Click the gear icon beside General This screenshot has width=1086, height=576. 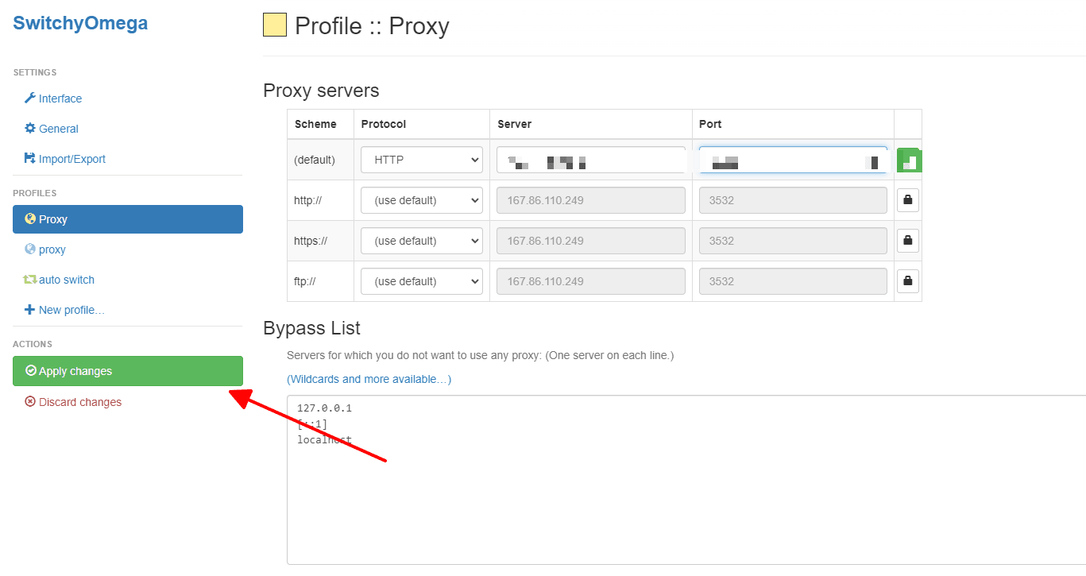click(30, 129)
